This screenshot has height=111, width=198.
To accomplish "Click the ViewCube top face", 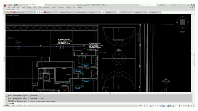I will pos(183,22).
